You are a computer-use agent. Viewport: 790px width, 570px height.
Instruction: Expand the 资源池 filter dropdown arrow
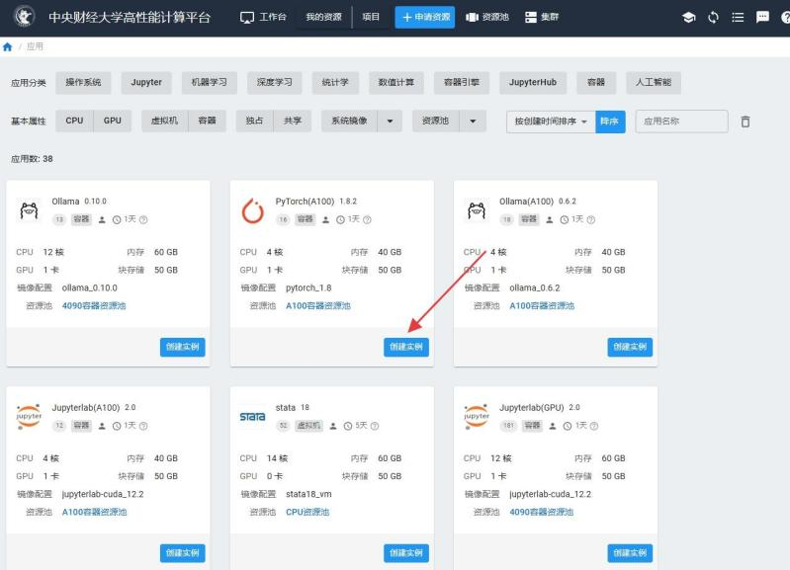474,122
